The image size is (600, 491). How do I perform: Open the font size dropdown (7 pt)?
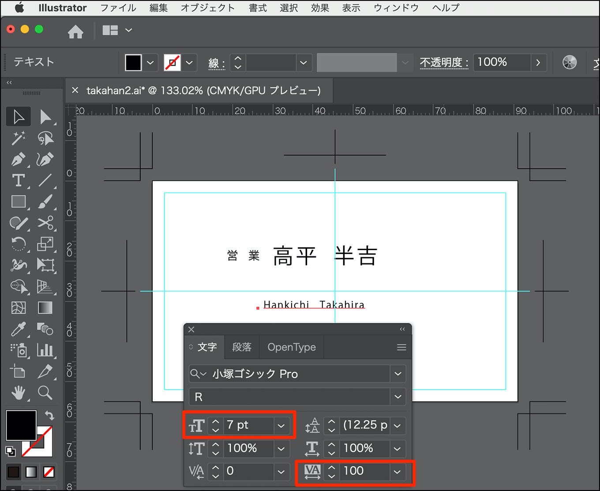point(281,426)
